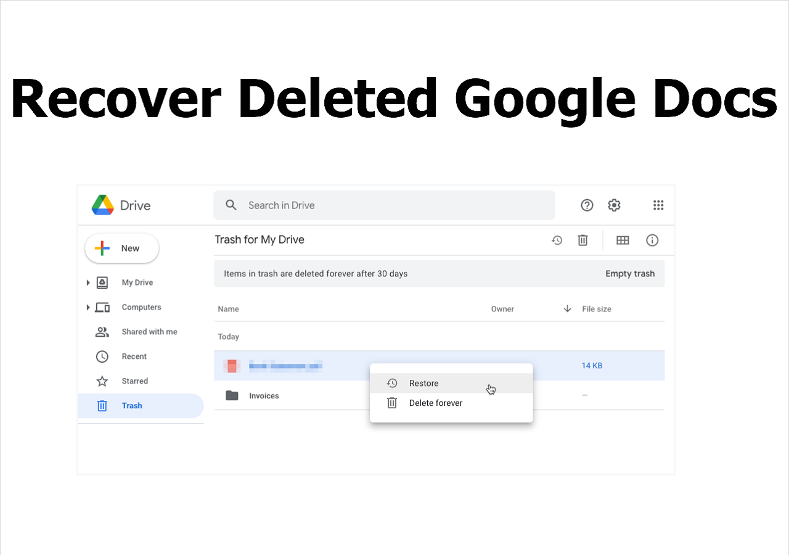Open My Drive in the sidebar
This screenshot has height=555, width=789.
[137, 282]
